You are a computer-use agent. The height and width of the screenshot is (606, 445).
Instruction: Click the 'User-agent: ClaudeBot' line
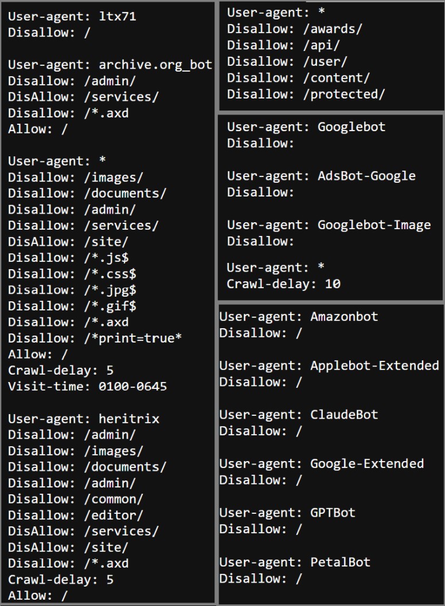click(x=298, y=415)
